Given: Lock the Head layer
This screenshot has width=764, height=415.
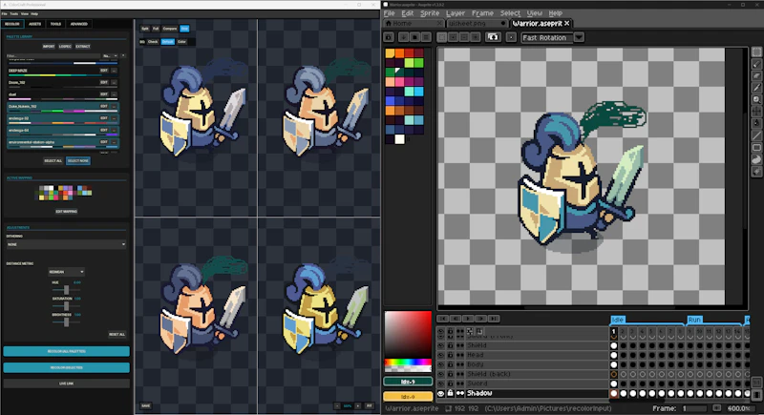Looking at the screenshot, I should coord(451,355).
